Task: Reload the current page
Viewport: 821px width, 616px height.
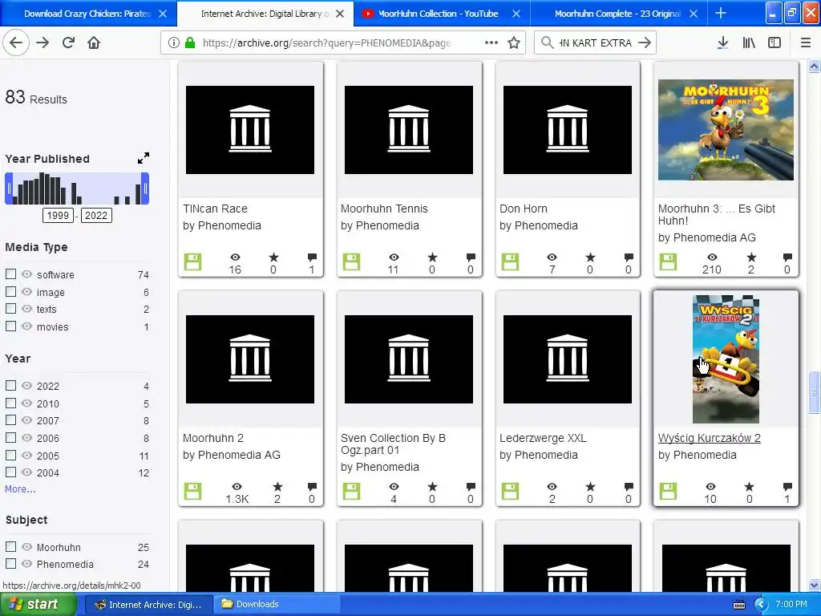Action: point(68,43)
